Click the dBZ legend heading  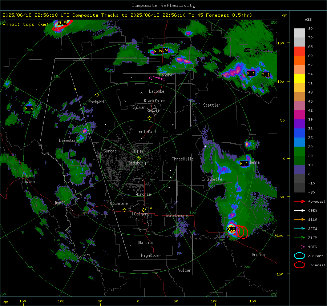[308, 20]
